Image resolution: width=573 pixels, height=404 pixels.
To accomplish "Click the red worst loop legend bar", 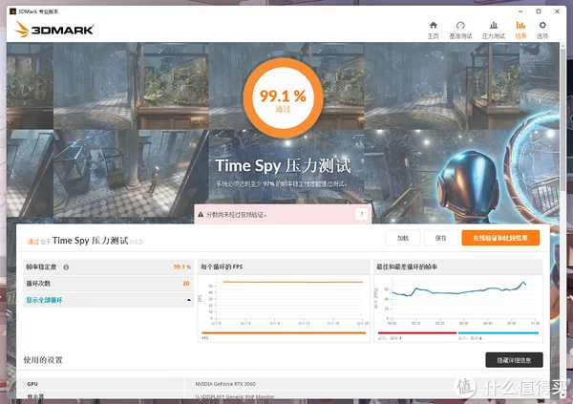I will 417,332.
